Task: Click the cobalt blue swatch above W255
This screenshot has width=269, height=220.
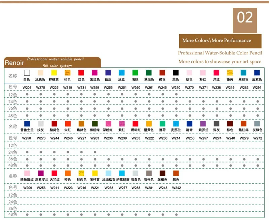Action: [108, 73]
